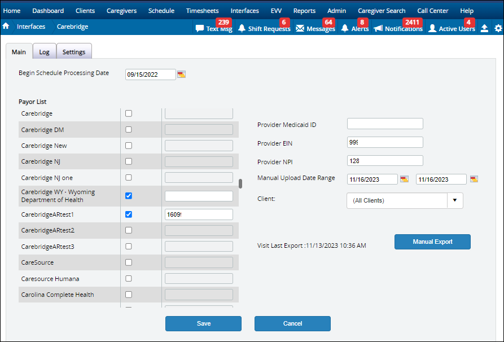Open the EVV menu

tap(276, 11)
